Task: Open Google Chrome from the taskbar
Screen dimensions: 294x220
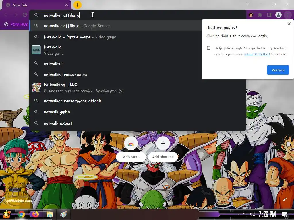Action: 21,214
